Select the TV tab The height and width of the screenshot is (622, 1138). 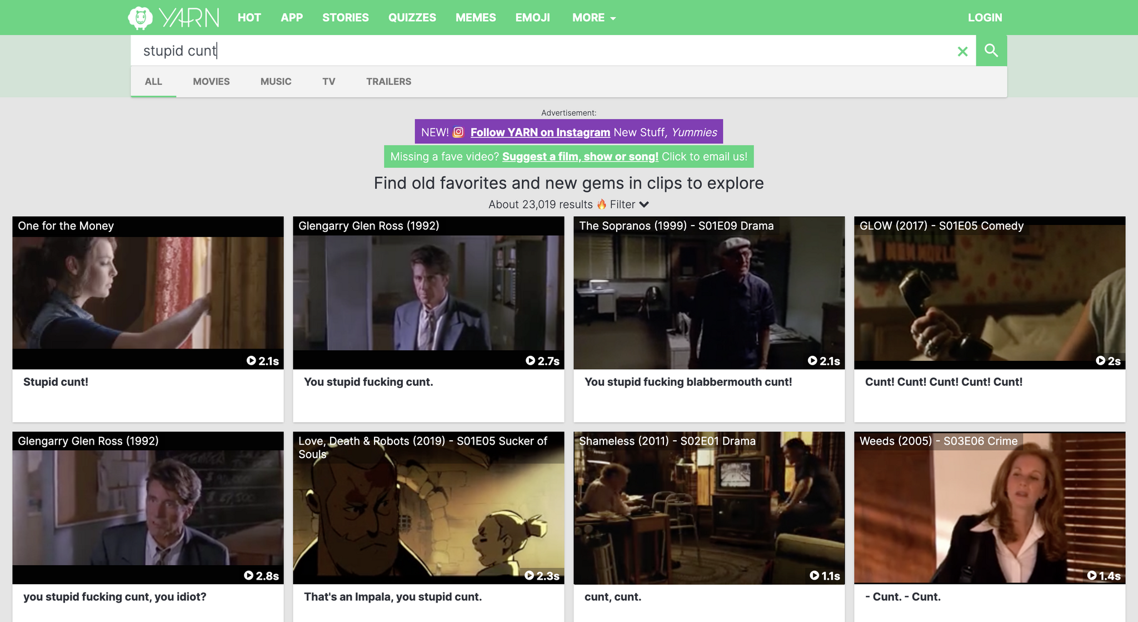(x=328, y=81)
